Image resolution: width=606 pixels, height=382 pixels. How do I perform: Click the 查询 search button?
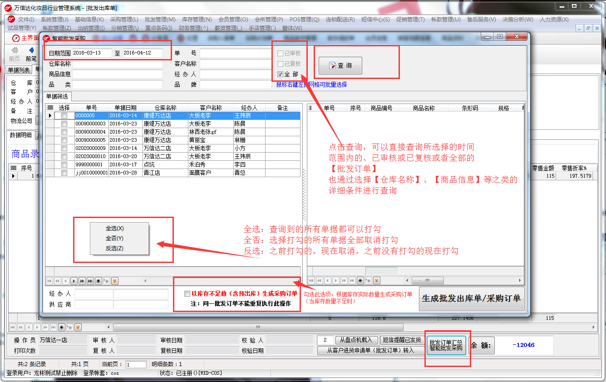pyautogui.click(x=340, y=65)
